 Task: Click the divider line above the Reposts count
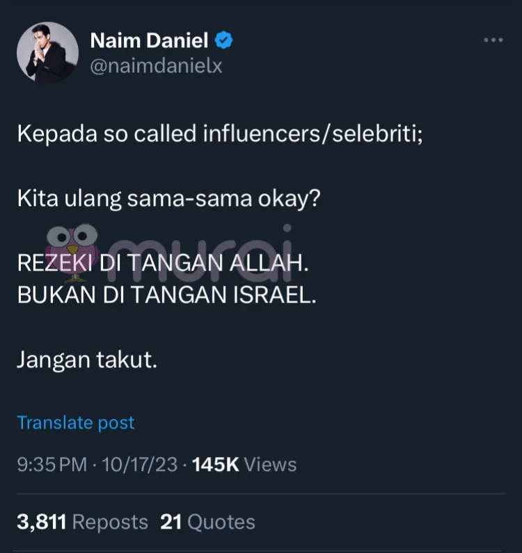[261, 495]
